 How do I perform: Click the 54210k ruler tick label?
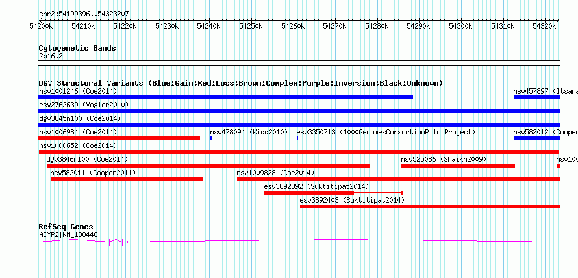(83, 26)
